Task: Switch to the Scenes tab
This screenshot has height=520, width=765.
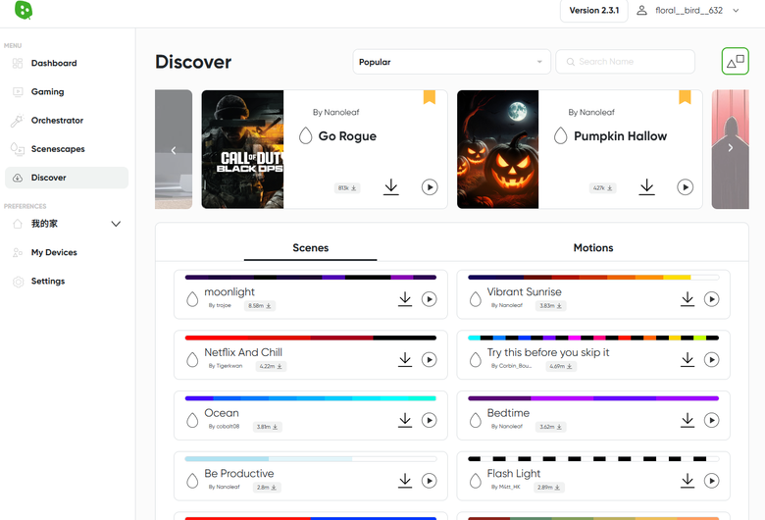Action: tap(310, 248)
